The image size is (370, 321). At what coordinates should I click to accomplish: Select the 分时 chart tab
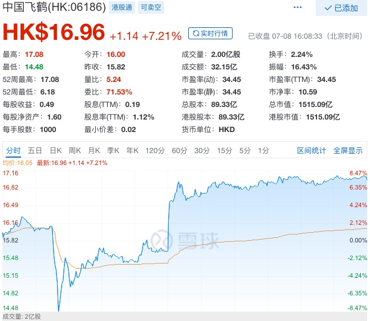click(x=13, y=150)
